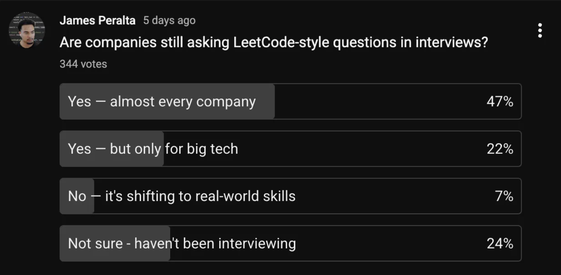Open the James Peralta channel name link

pos(97,21)
